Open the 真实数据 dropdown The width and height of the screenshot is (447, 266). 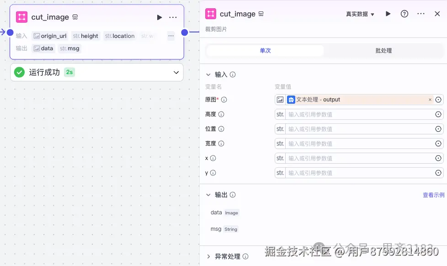[x=360, y=14]
